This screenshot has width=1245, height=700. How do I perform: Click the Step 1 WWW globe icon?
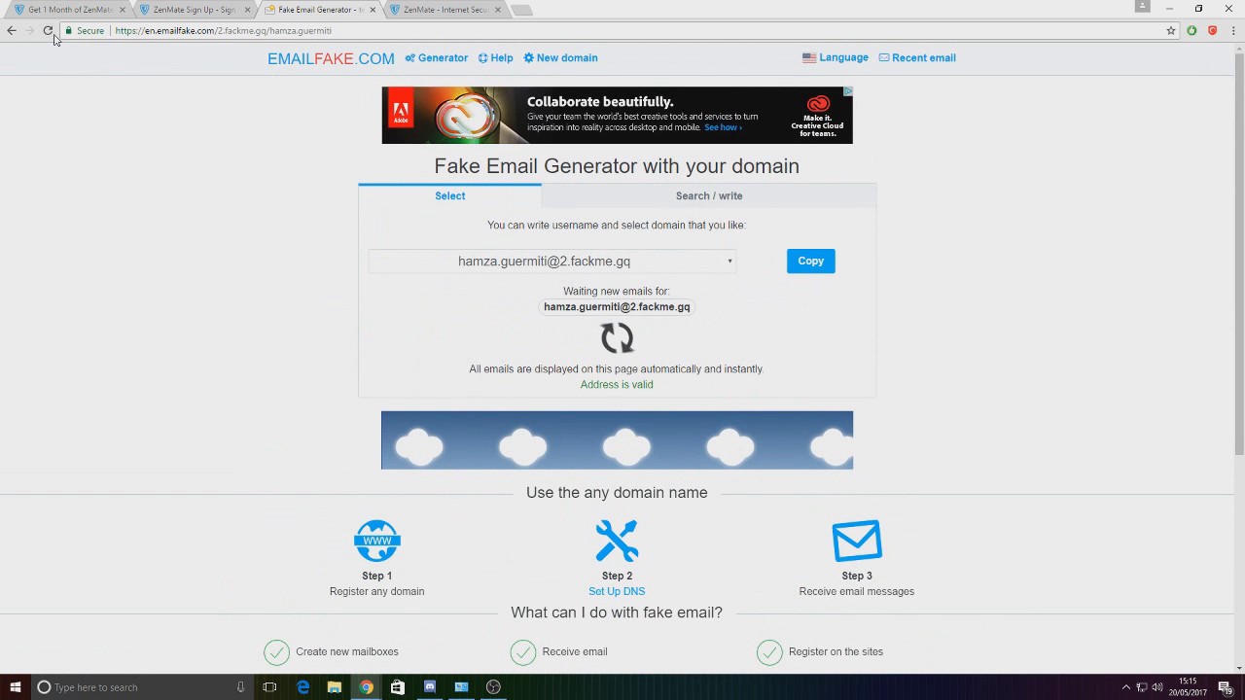(376, 542)
